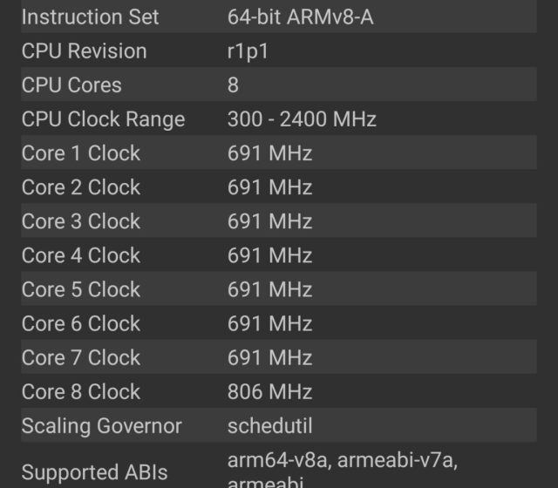Viewport: 558px width, 488px height.
Task: Tap the Core 7 Clock label
Action: click(x=80, y=357)
